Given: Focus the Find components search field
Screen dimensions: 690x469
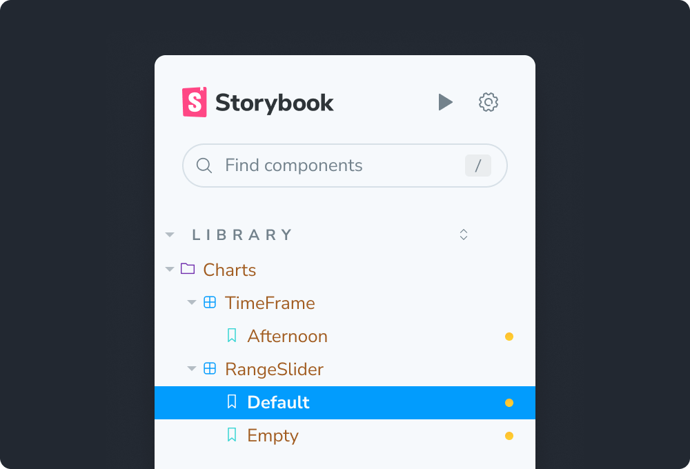Looking at the screenshot, I should click(338, 166).
